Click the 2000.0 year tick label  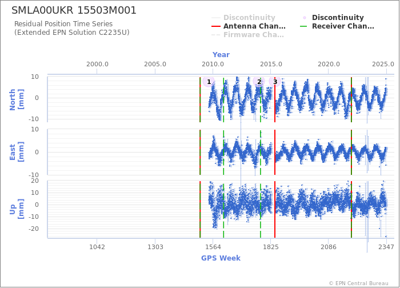pos(97,64)
